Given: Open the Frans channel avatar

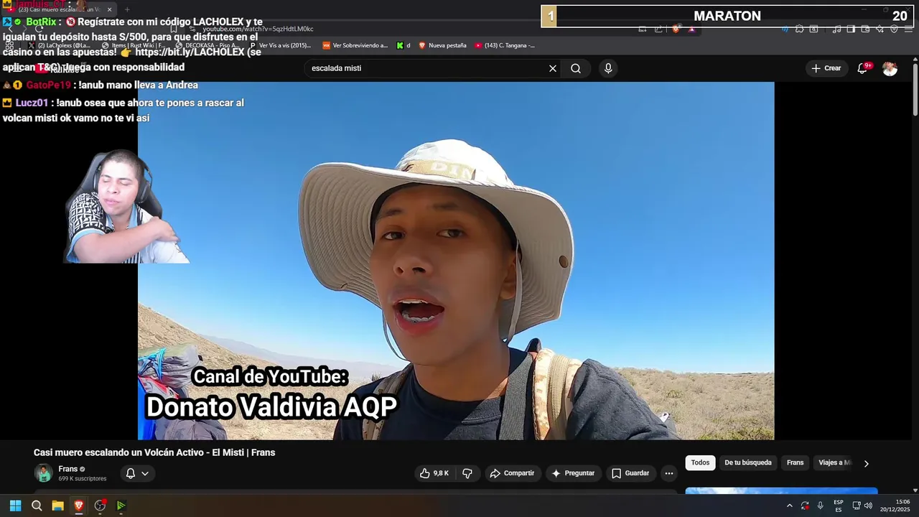Looking at the screenshot, I should click(x=44, y=473).
